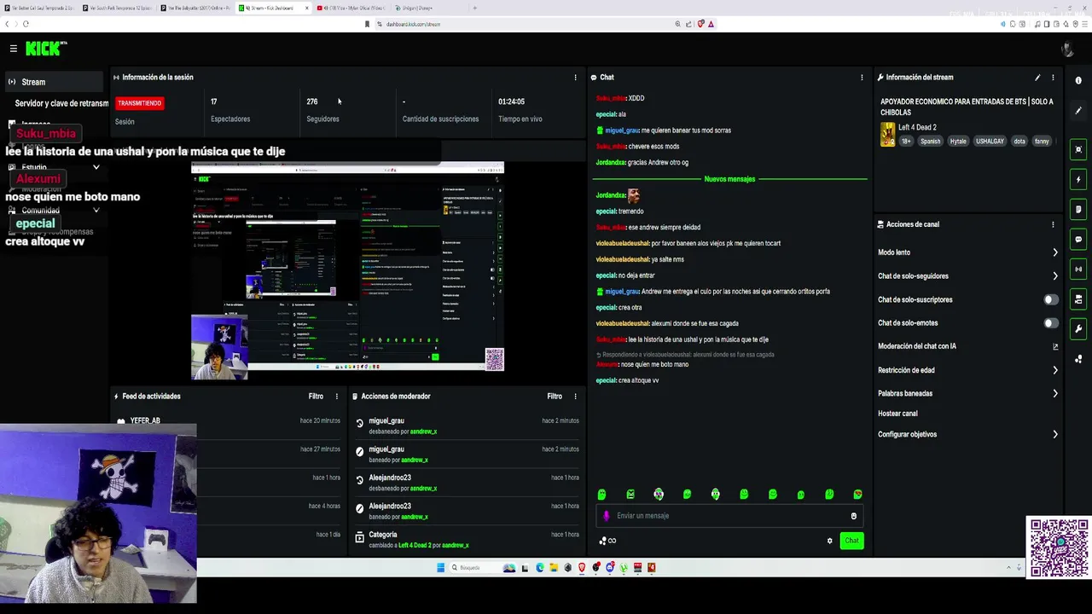This screenshot has height=614, width=1092.
Task: Open Servidor y clave de retransmisión
Action: click(x=61, y=103)
